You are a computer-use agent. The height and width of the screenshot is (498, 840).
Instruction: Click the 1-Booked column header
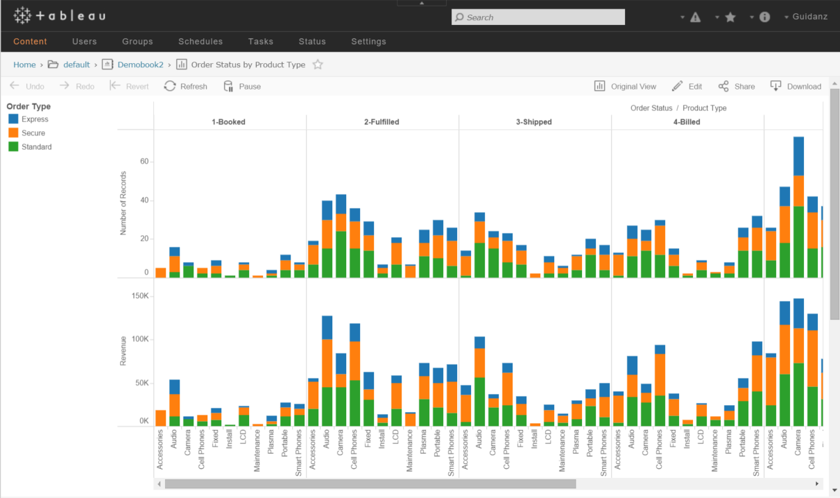tap(228, 122)
